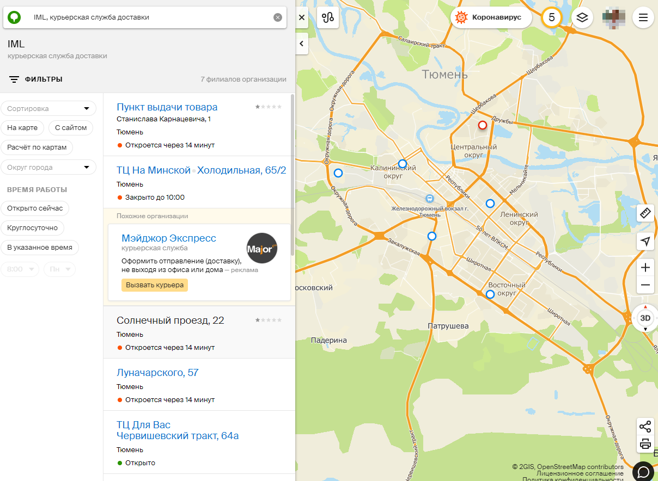Share the map via share icon
Screen dimensions: 658x481
coord(645,427)
